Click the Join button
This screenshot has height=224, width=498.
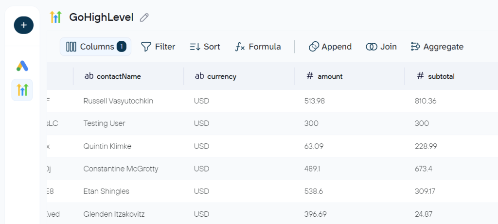tap(381, 47)
